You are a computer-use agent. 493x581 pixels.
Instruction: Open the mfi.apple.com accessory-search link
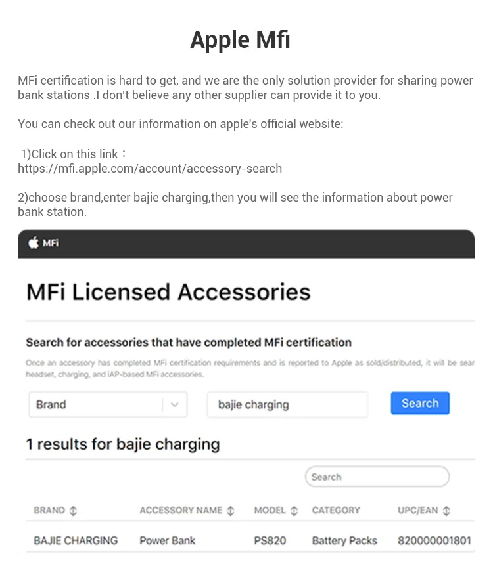pyautogui.click(x=150, y=169)
